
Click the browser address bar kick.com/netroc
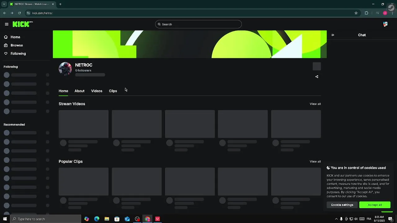(42, 13)
